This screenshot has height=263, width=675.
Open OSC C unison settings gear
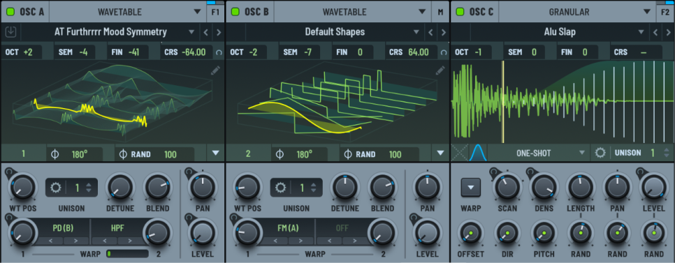[600, 153]
